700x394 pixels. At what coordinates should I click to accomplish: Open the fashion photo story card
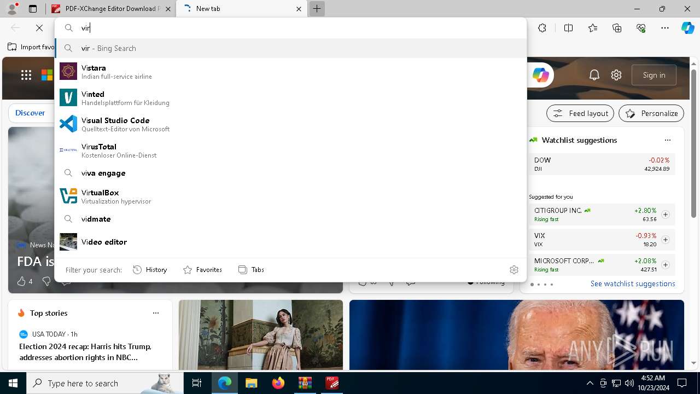tap(261, 335)
